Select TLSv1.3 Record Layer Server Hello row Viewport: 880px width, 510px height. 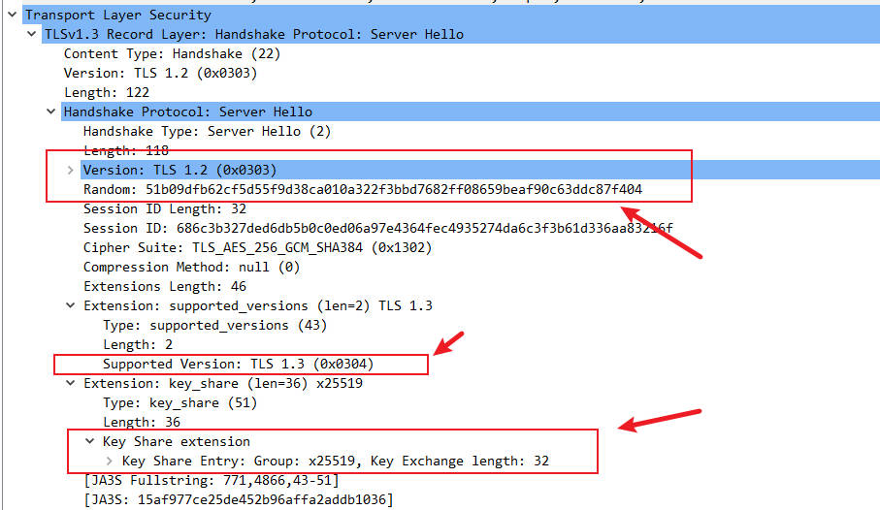(x=461, y=34)
